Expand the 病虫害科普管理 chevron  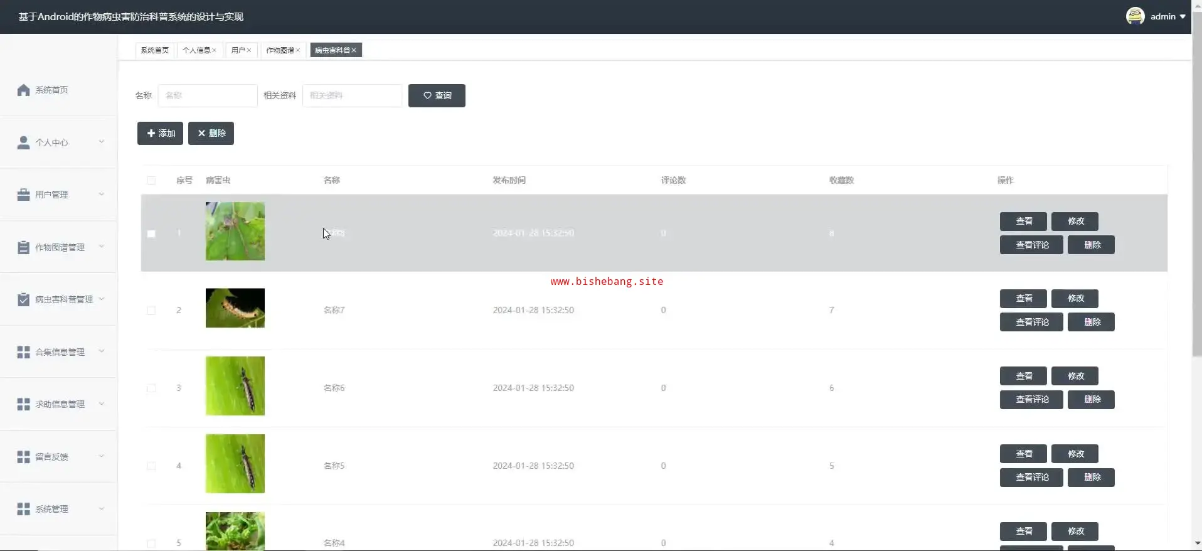102,299
